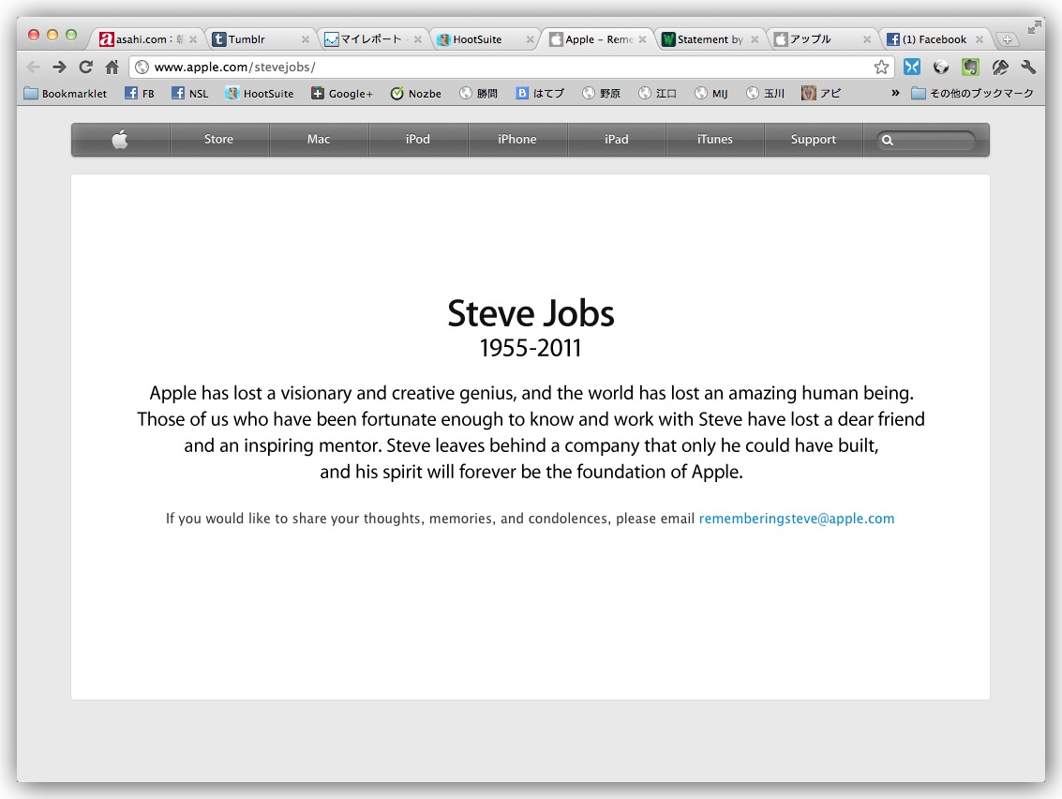Open a new tab with the plus button
Viewport: 1062px width, 799px height.
[x=1007, y=39]
